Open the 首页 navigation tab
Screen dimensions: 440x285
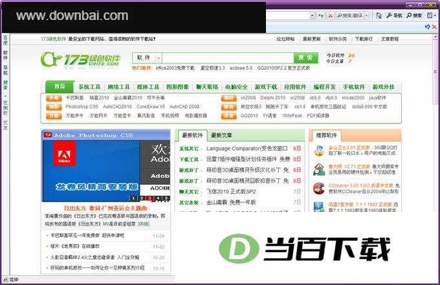coord(60,87)
